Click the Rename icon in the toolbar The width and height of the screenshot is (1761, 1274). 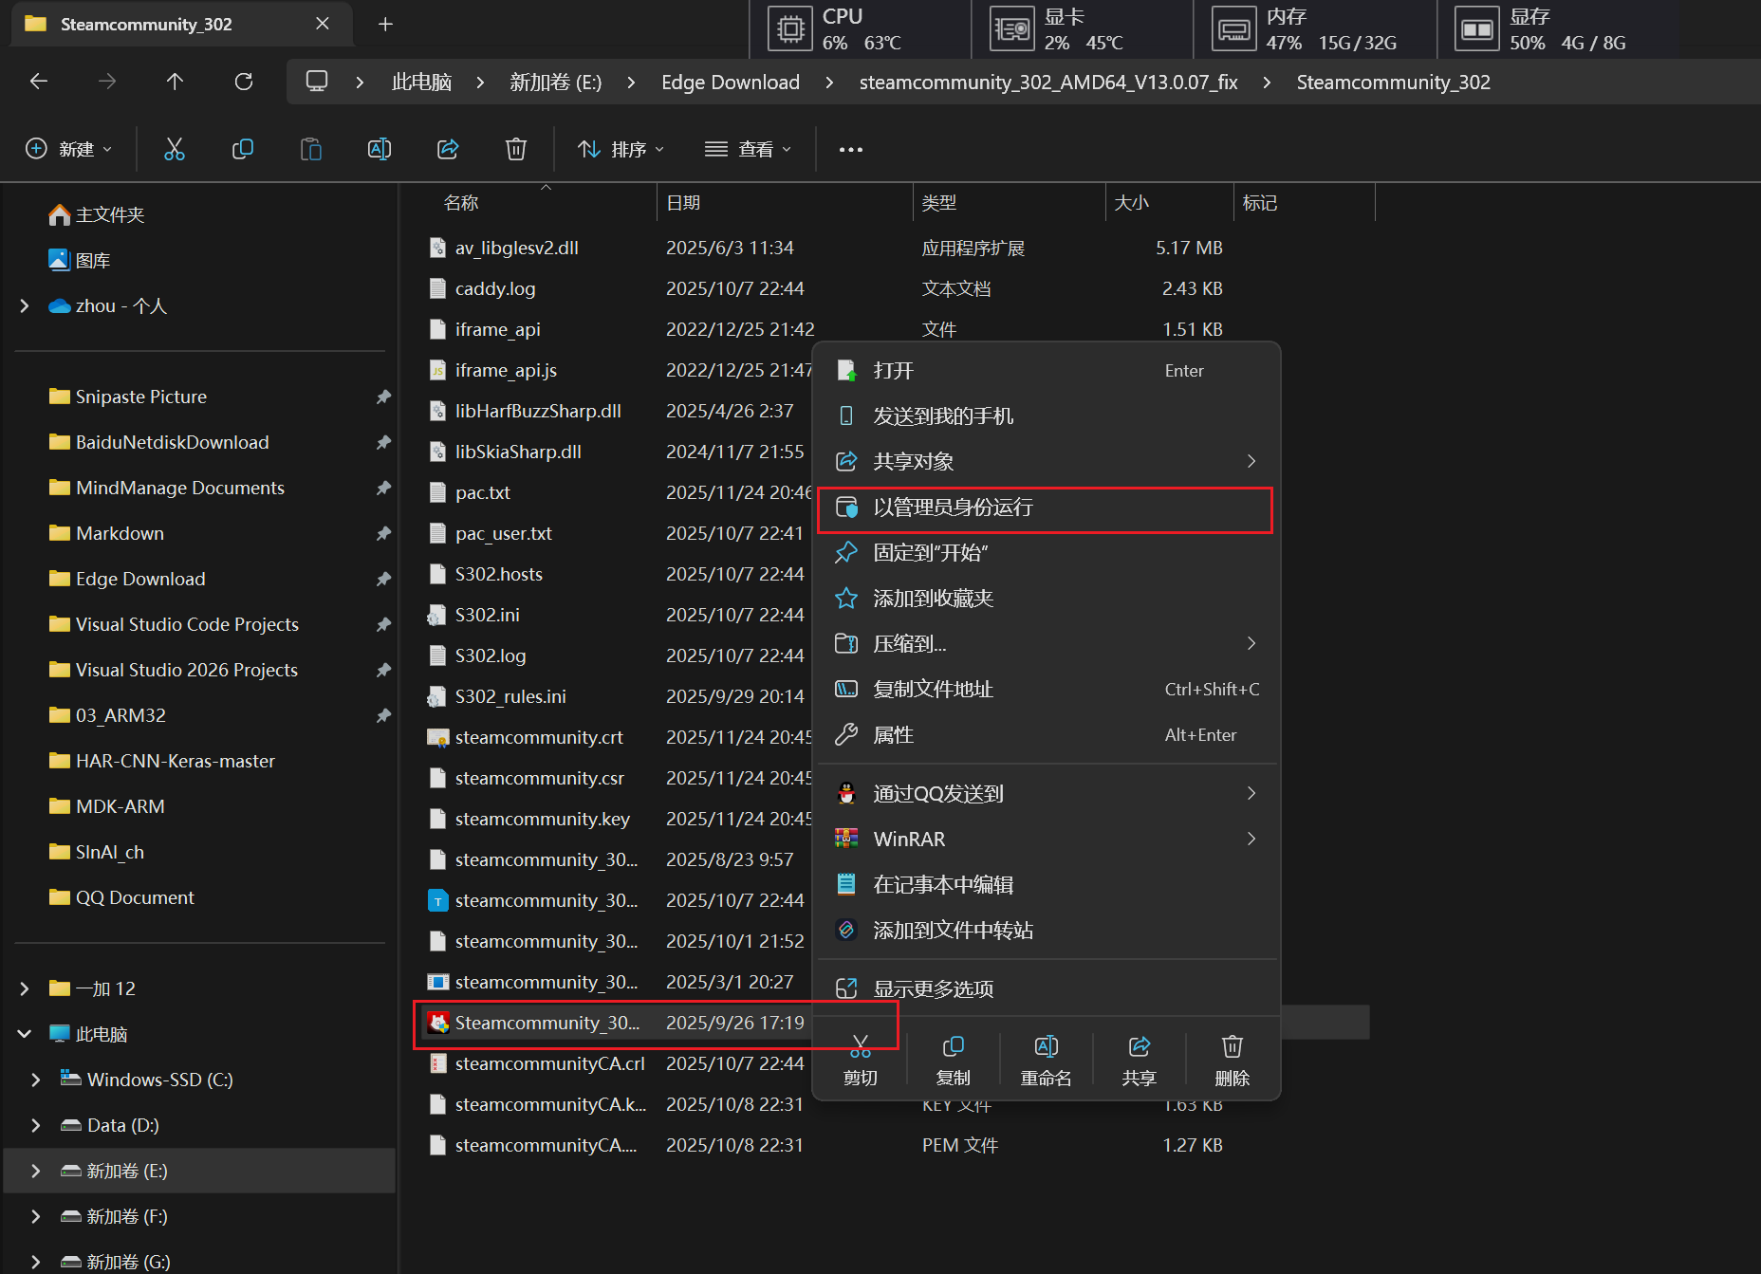point(380,149)
